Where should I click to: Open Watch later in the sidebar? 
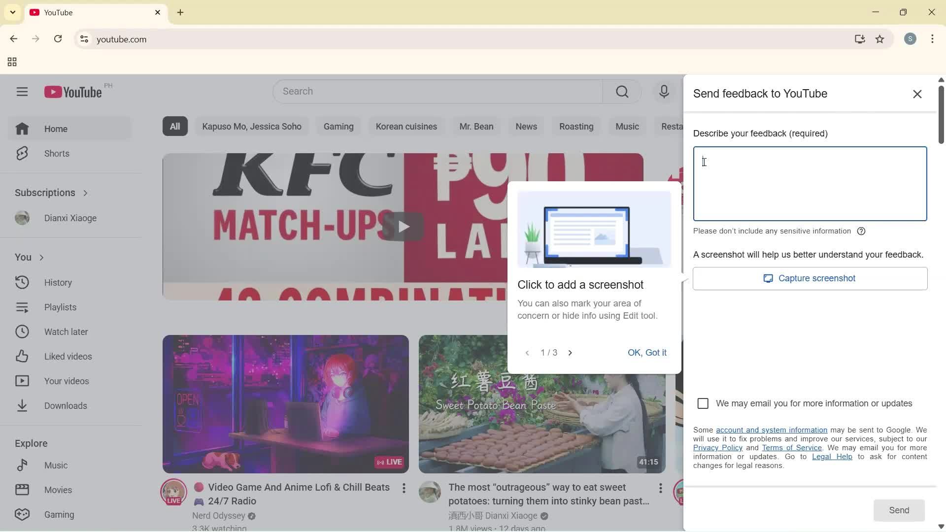(x=65, y=332)
